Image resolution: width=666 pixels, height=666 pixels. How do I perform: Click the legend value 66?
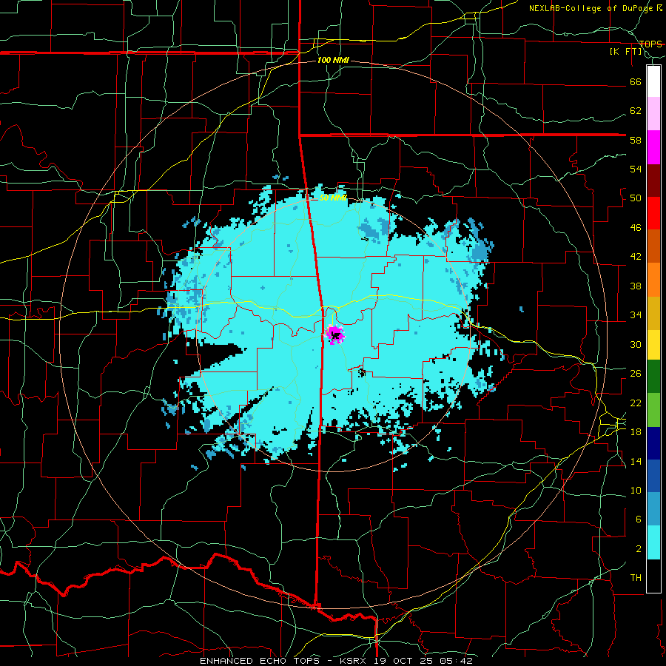coord(636,81)
